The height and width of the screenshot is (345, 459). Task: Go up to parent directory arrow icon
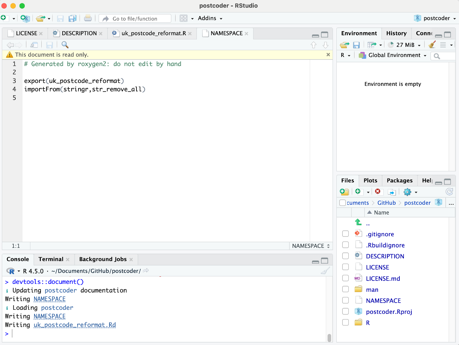click(x=358, y=223)
